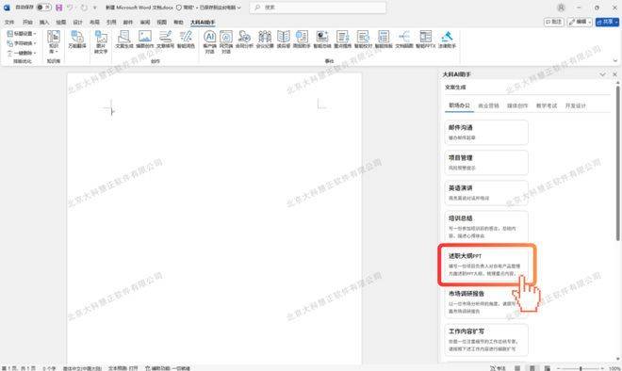
Task: Click the assistant pane vertical scrollbar
Action: pyautogui.click(x=617, y=163)
